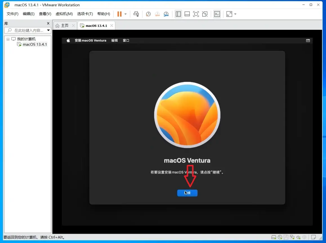Screen dimensions: 326x243
Task: Click the greyed-out USB device status icon
Action: (x=305, y=237)
